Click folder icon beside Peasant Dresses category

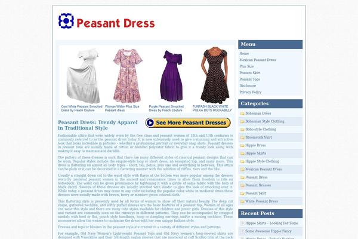coord(242,185)
